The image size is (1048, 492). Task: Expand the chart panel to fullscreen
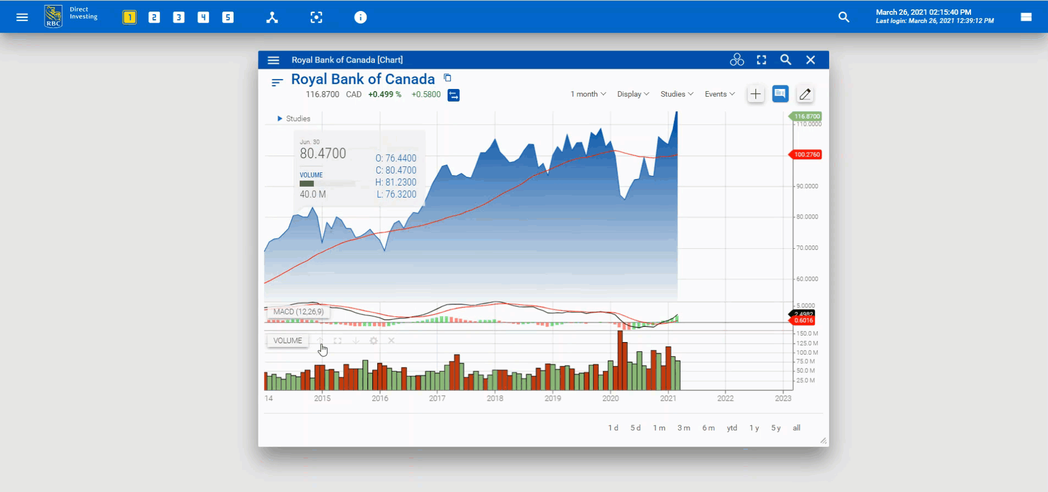point(762,60)
